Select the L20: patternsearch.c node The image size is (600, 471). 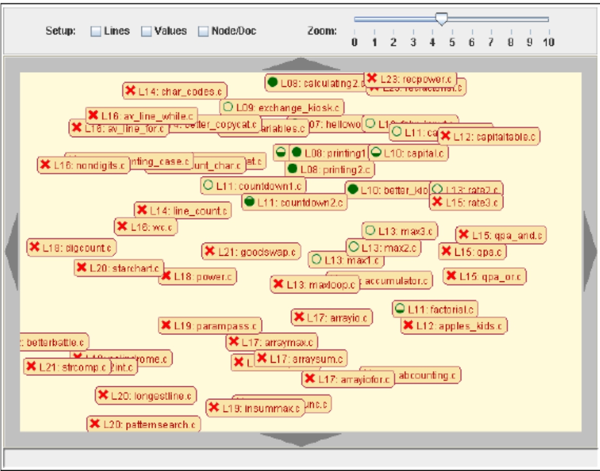(144, 424)
